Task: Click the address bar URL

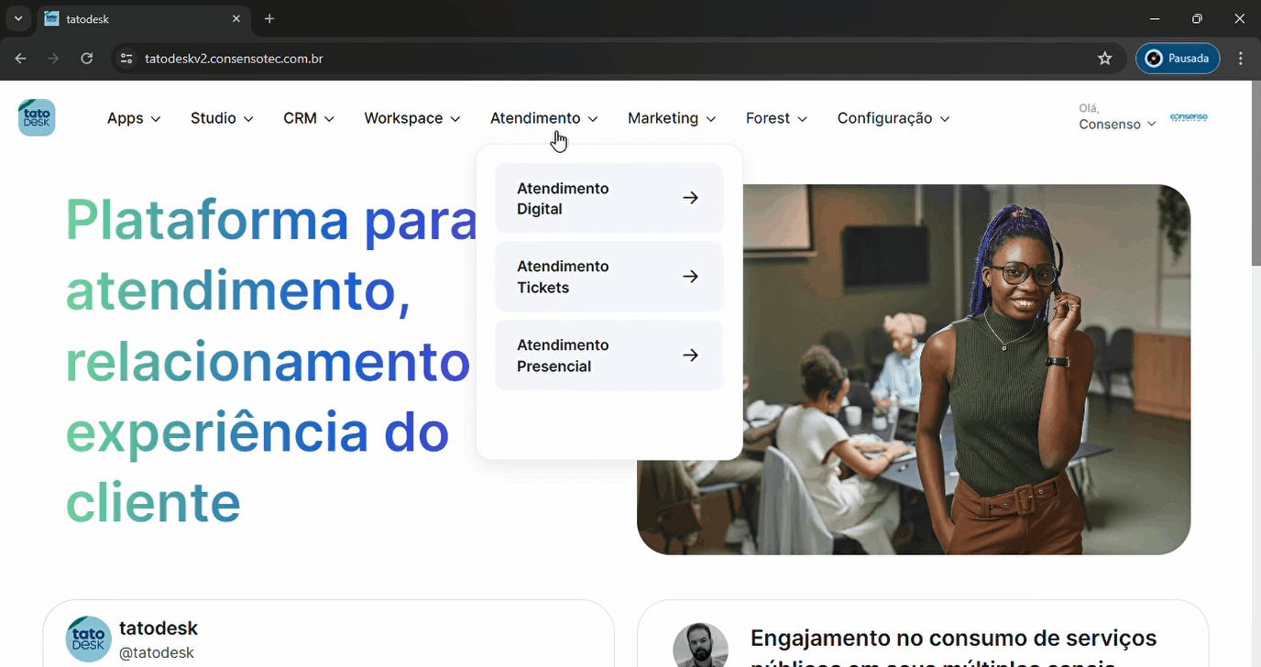Action: click(x=234, y=59)
